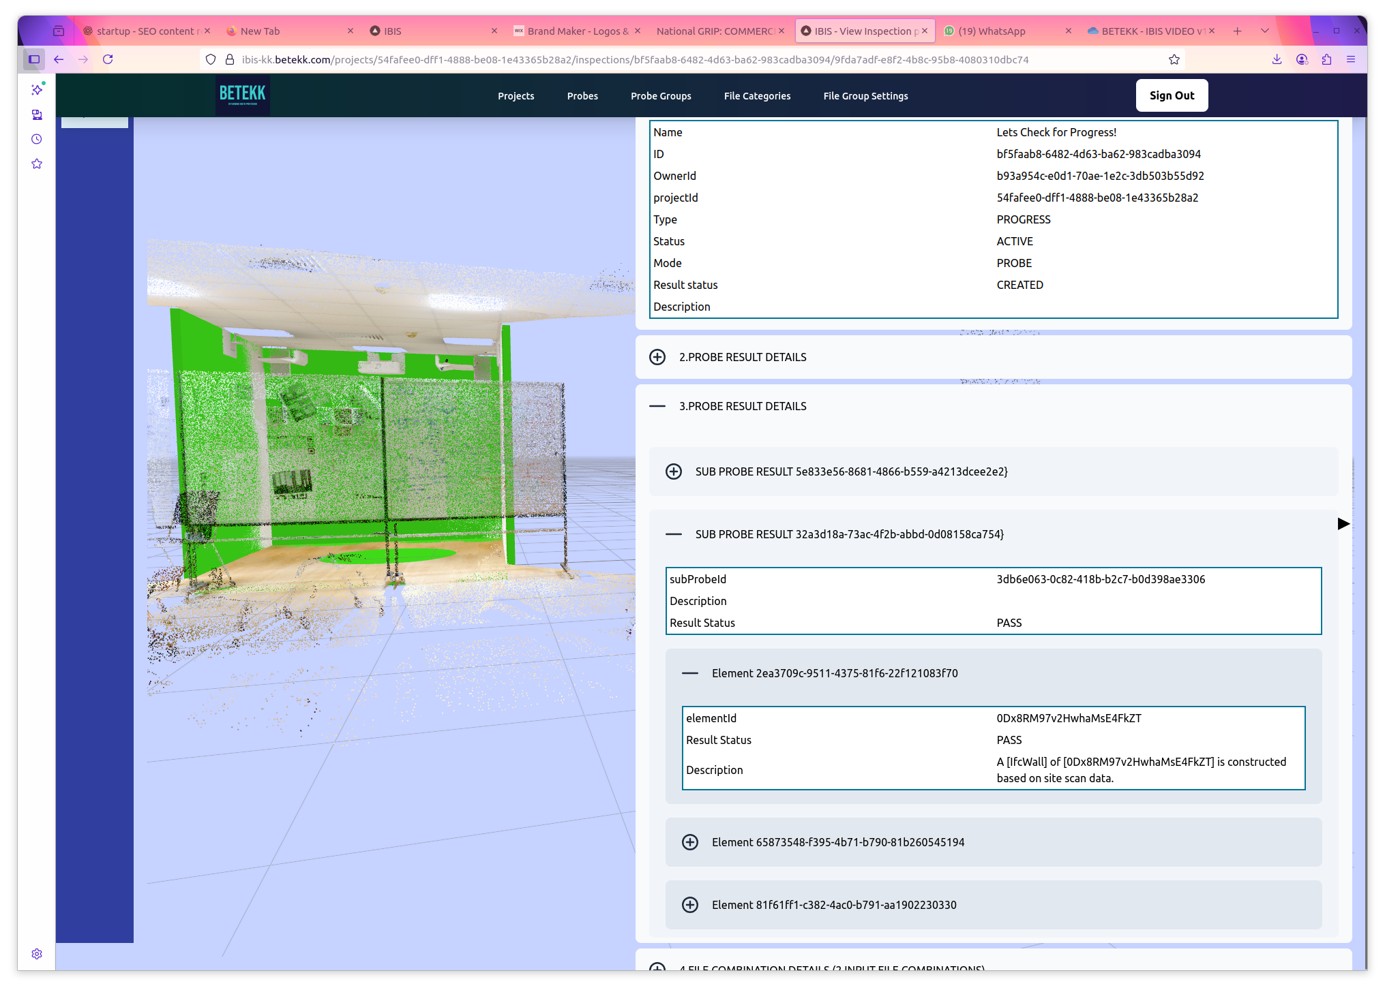Click the sidebar history clock icon
Image resolution: width=1385 pixels, height=990 pixels.
(x=37, y=139)
